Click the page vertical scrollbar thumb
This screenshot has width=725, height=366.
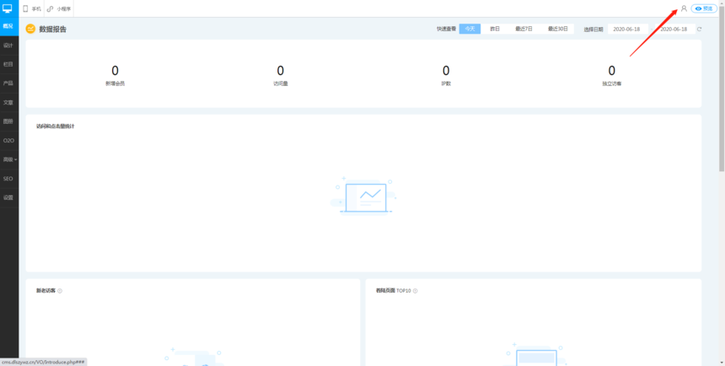pyautogui.click(x=722, y=90)
